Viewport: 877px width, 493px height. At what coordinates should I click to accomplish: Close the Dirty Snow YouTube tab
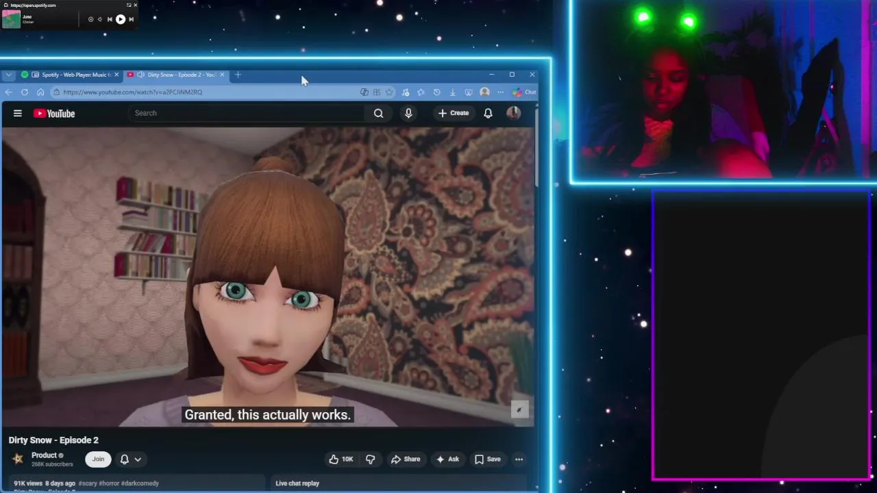222,75
